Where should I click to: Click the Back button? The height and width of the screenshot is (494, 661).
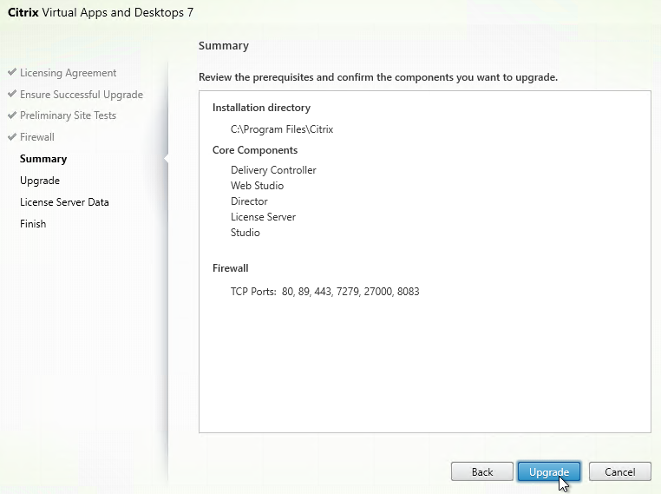tap(481, 471)
